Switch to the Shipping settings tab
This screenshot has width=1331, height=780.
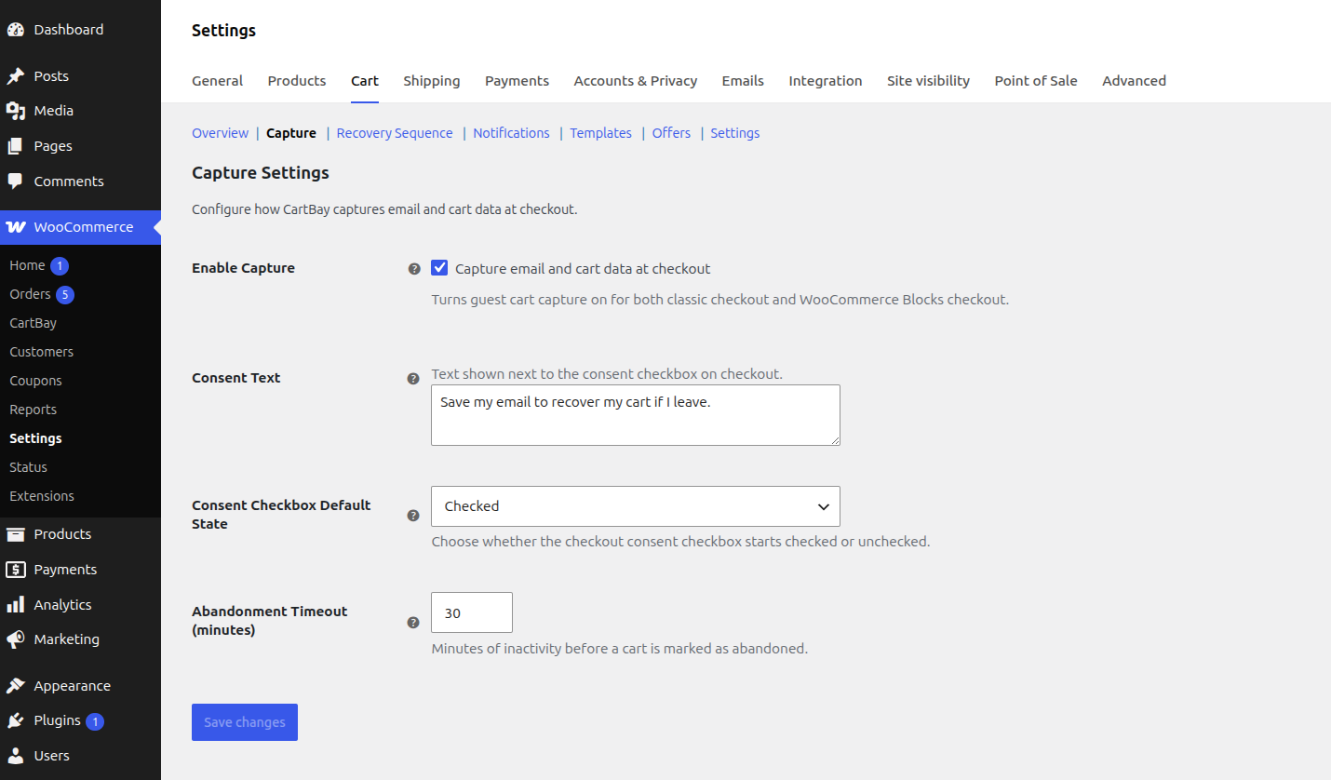(x=432, y=81)
